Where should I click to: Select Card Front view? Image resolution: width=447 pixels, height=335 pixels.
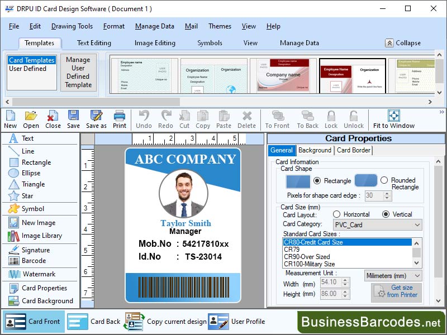click(x=34, y=322)
